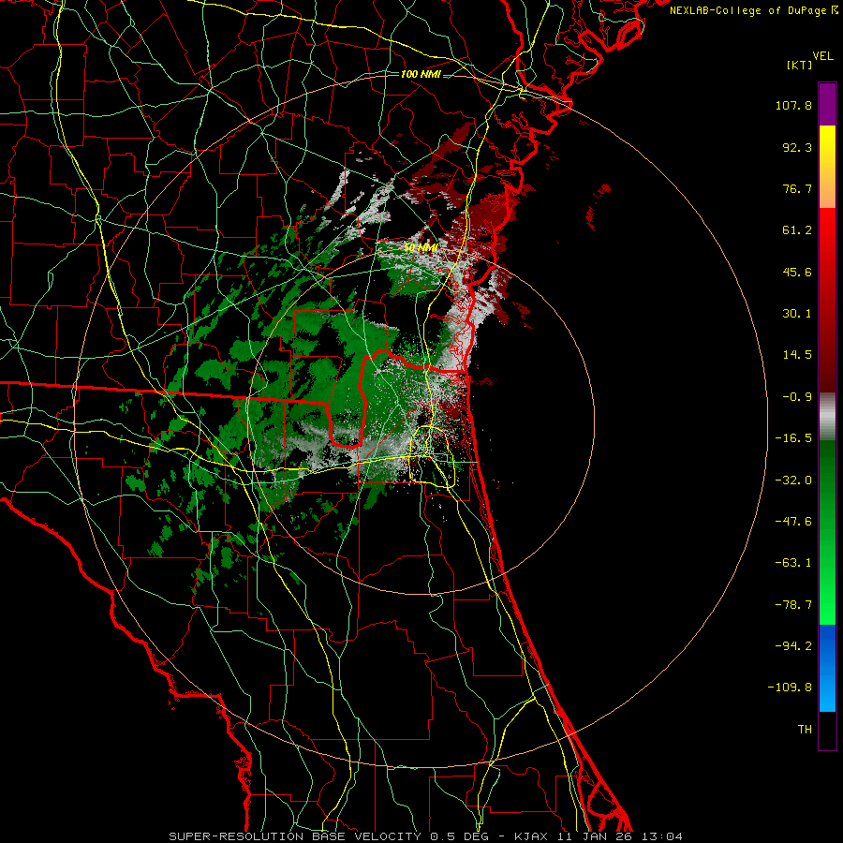Click the blue segment of the color bar
The image size is (843, 843).
827,668
